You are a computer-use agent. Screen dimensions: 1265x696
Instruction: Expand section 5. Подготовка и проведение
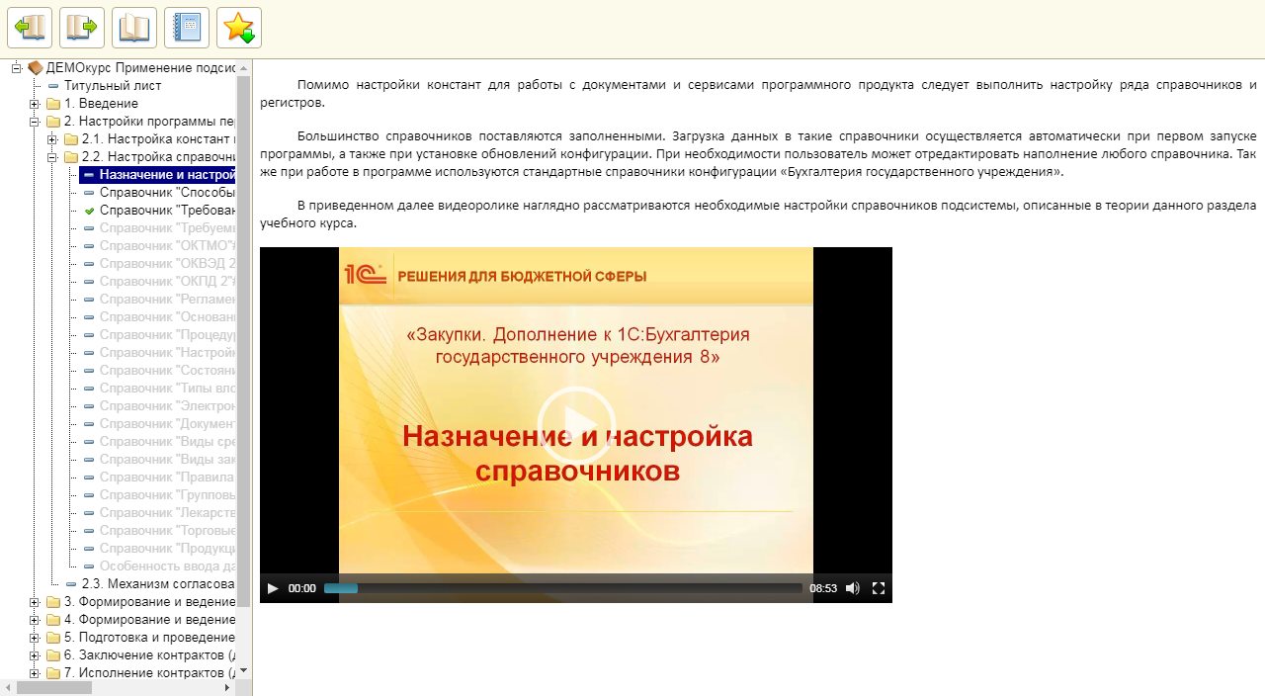tap(35, 638)
